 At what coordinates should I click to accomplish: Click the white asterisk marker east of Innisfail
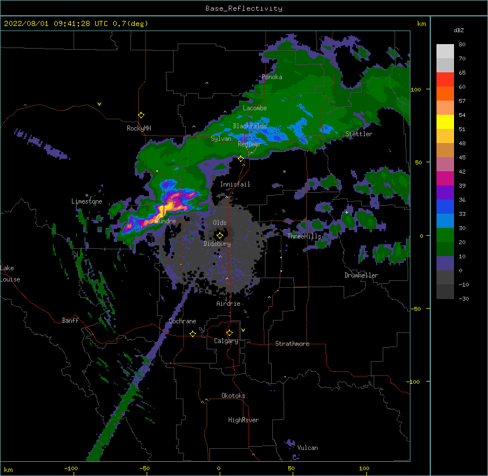(284, 172)
